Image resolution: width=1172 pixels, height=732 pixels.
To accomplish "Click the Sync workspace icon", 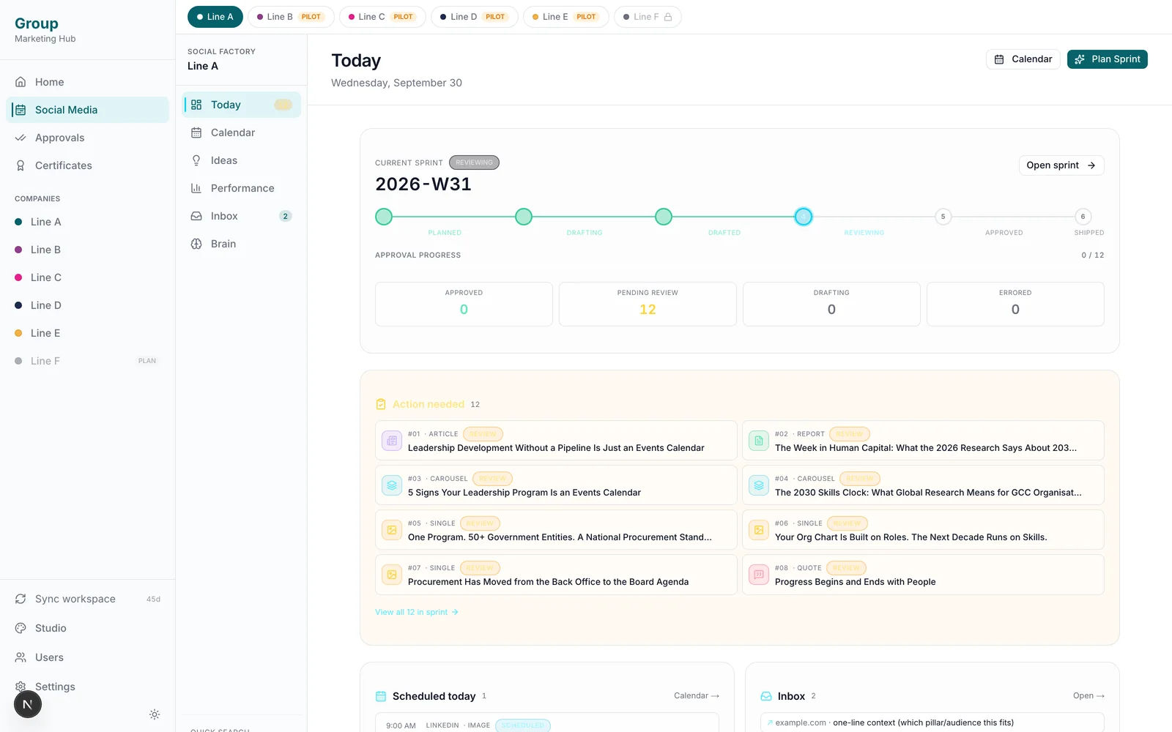I will (x=21, y=599).
